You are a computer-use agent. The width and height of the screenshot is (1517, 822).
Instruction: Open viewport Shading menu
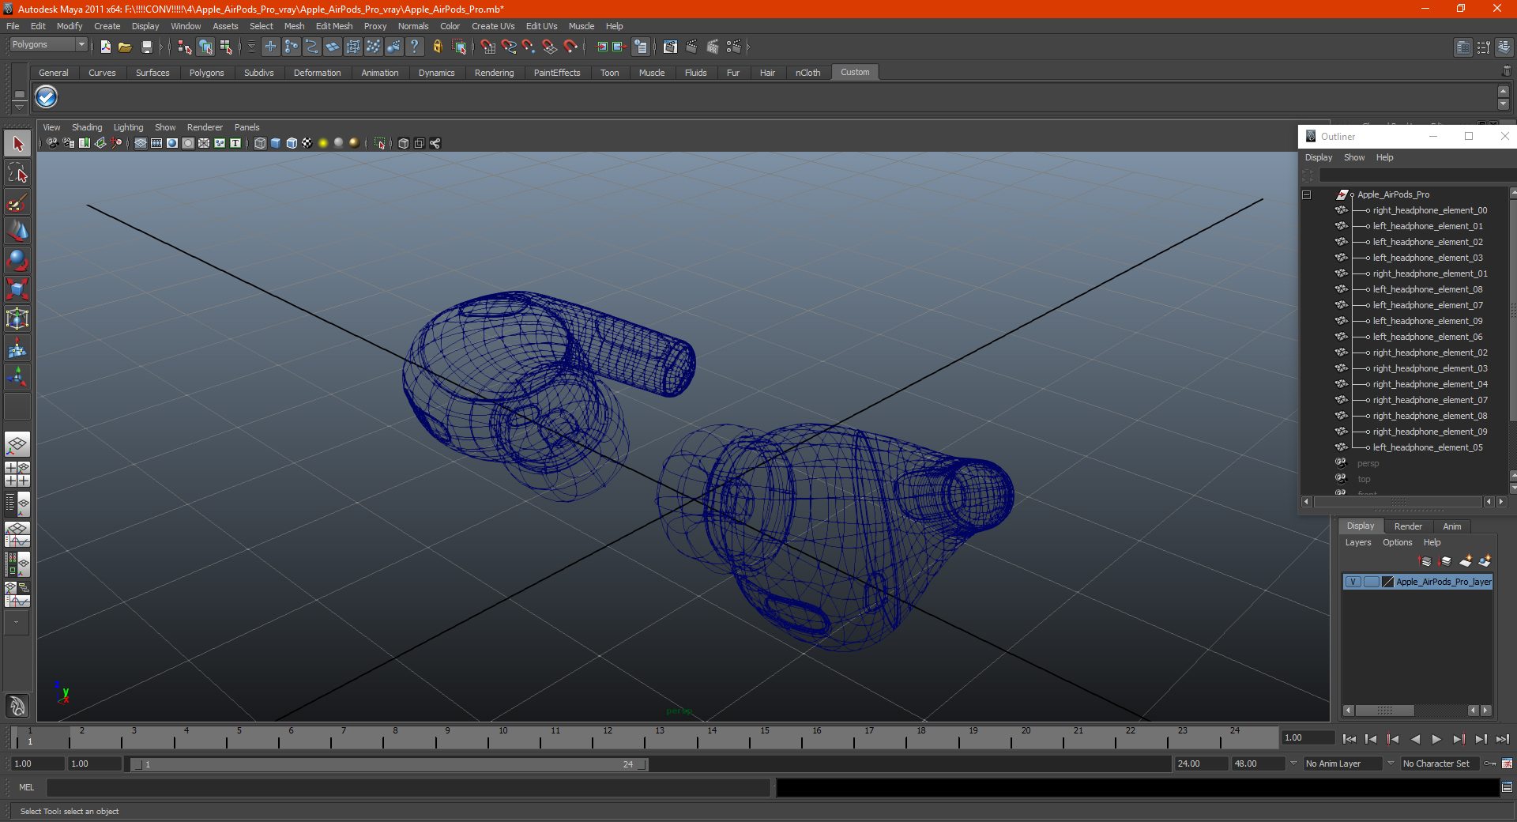[x=87, y=127]
